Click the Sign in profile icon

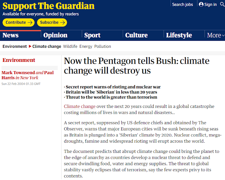pos(201,5)
